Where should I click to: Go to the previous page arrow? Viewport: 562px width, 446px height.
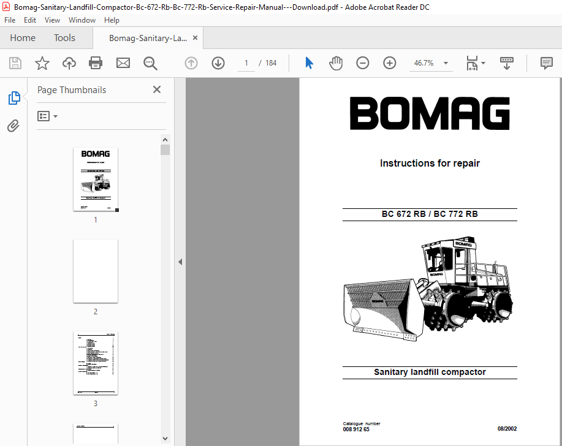click(x=191, y=63)
